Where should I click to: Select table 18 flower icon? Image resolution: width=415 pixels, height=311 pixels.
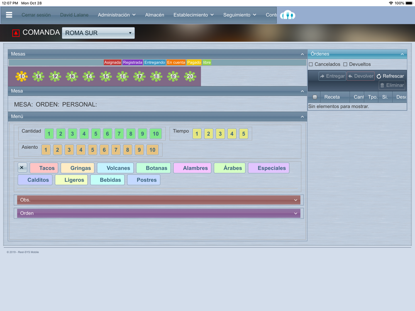pyautogui.click(x=156, y=76)
